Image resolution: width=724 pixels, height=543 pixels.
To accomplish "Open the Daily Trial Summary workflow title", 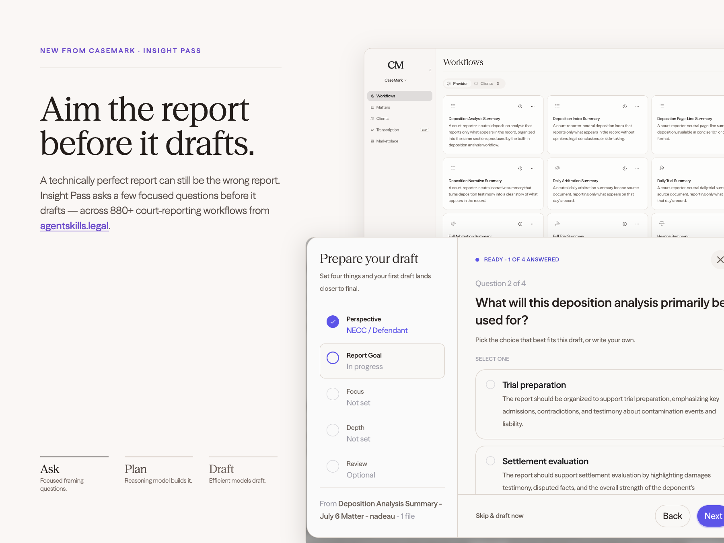I will click(674, 181).
